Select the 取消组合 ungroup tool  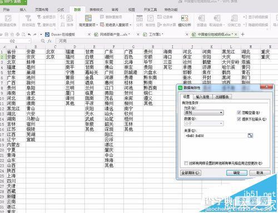217,21
